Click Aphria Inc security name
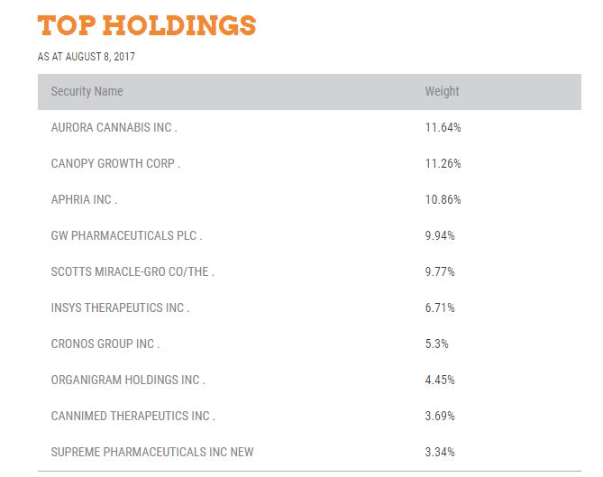603x477 pixels. [x=84, y=200]
